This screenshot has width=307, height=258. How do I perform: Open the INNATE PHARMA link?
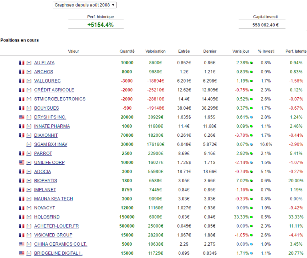52,126
